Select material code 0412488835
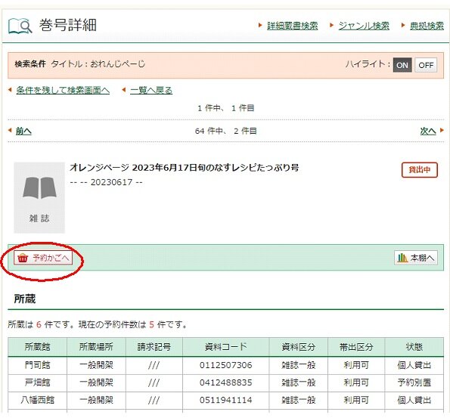The image size is (450, 418). [225, 382]
